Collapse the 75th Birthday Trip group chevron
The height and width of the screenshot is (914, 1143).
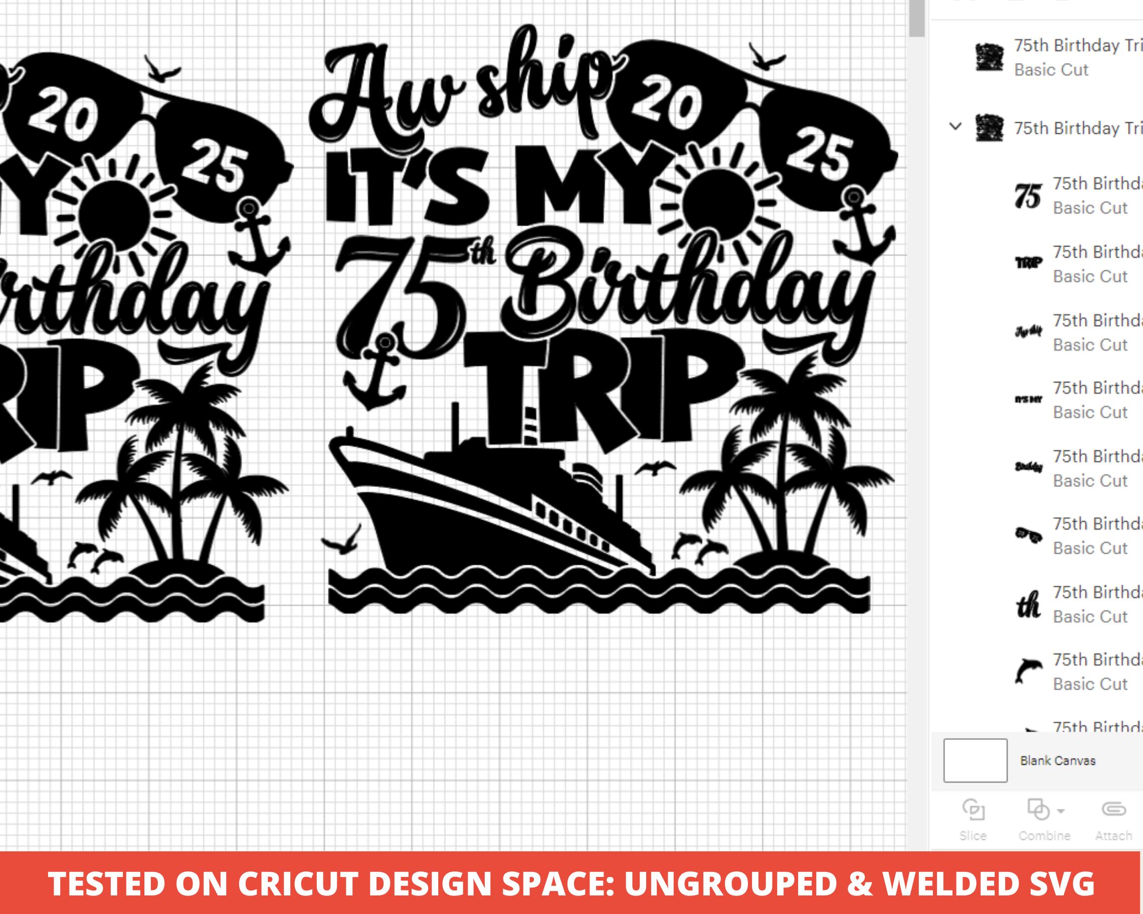[x=956, y=127]
